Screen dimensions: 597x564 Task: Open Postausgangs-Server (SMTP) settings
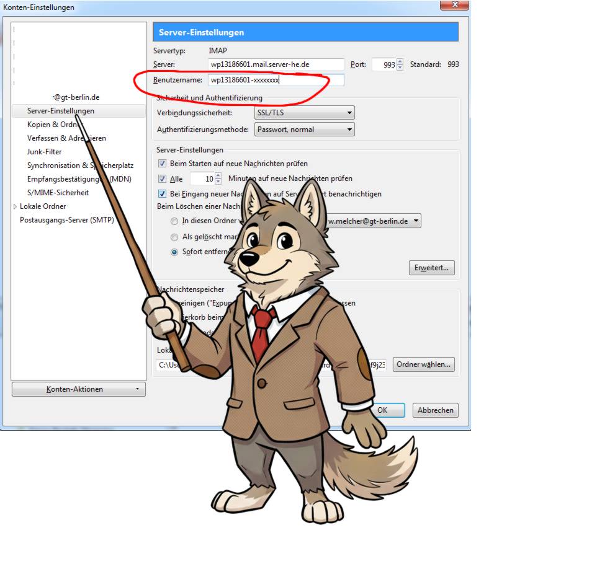click(x=66, y=220)
